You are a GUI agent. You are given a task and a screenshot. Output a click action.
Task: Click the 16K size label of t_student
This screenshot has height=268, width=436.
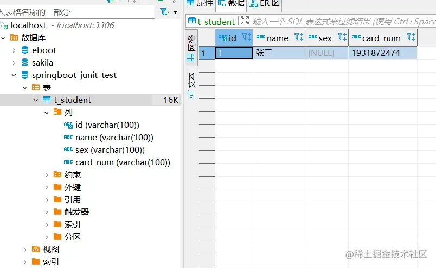tap(171, 100)
